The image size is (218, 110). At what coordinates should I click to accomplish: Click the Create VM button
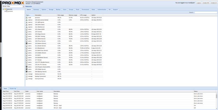(206, 3)
